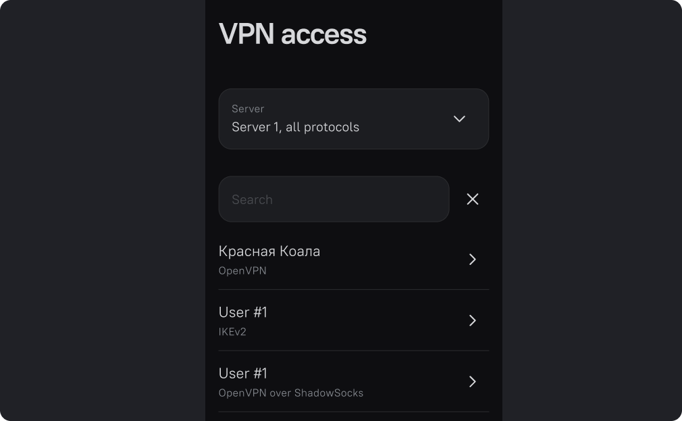Click the OpenVPN subtitle under Красная Коала
The width and height of the screenshot is (682, 421).
[242, 271]
